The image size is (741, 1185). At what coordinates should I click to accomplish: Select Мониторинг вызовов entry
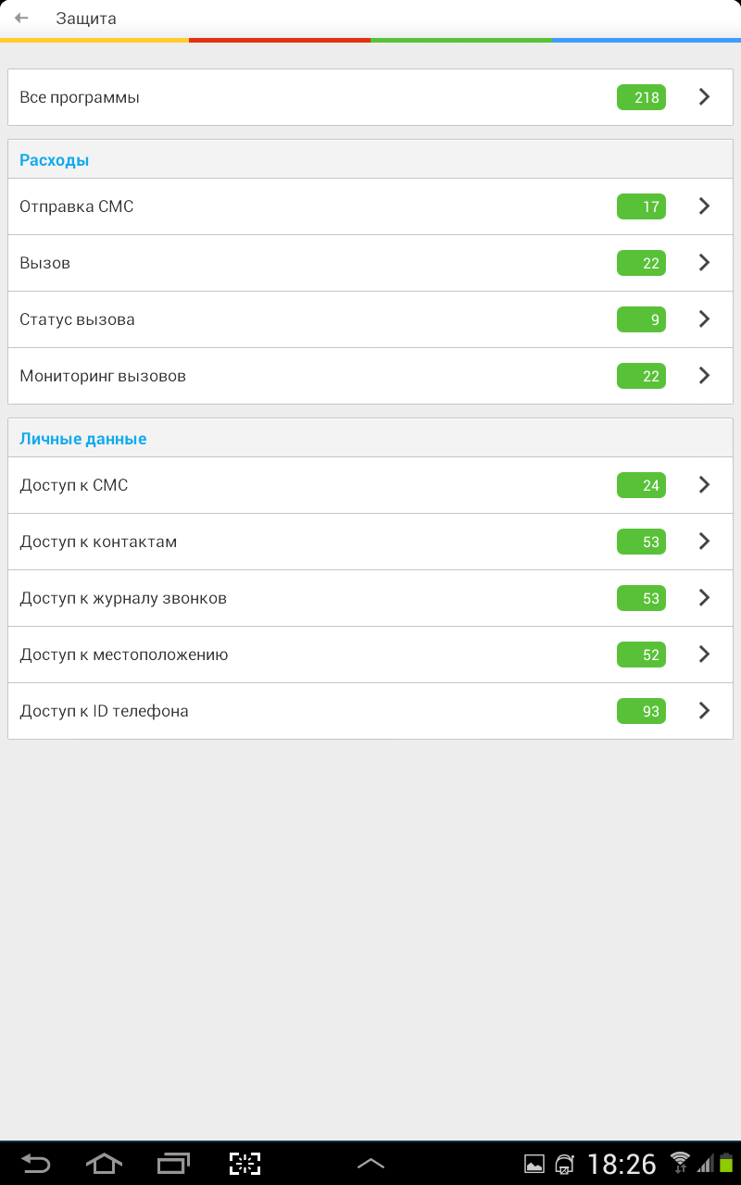(370, 376)
